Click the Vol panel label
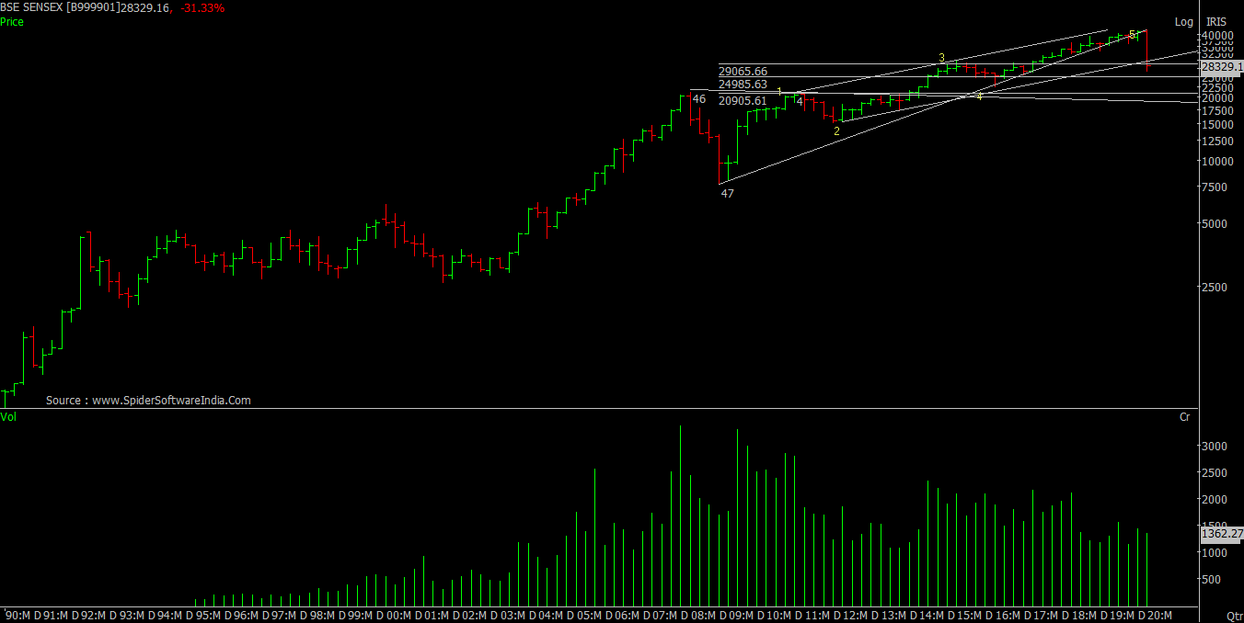Screen dimensions: 1244x623 pos(9,417)
